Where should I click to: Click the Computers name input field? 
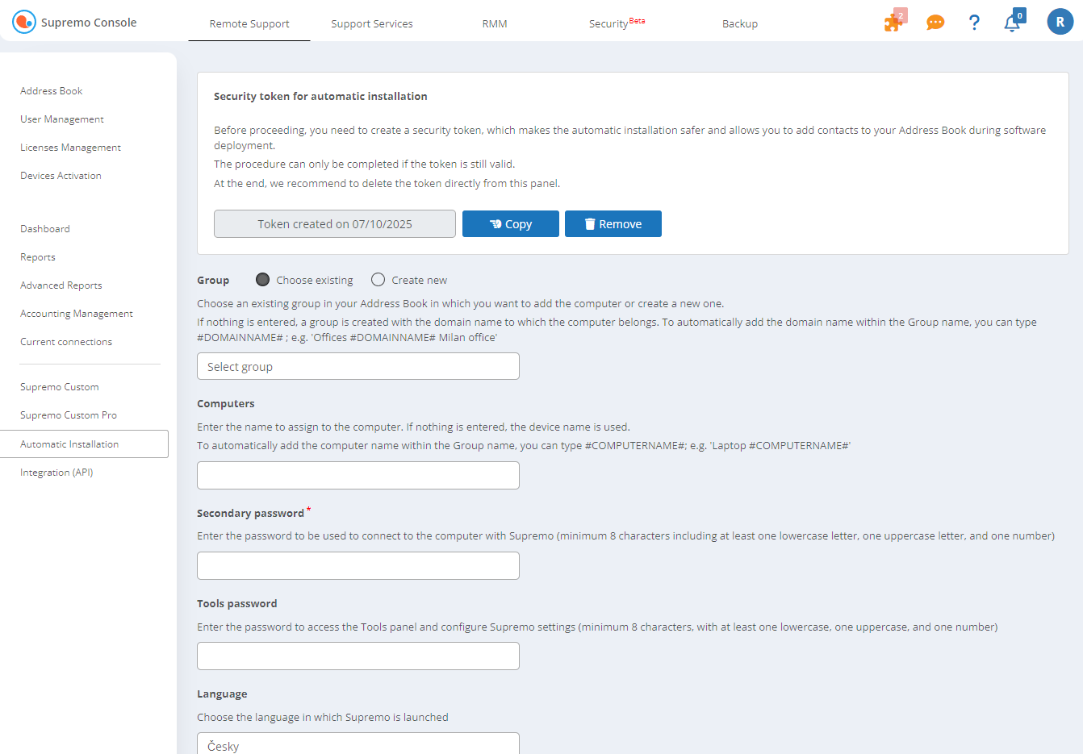[358, 476]
